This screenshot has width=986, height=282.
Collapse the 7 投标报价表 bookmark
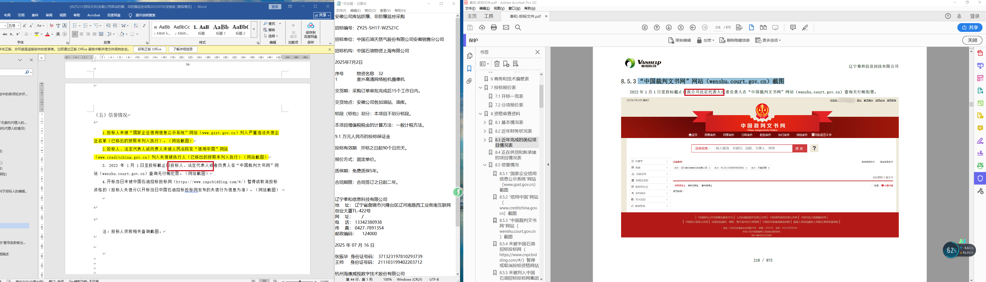[x=481, y=87]
